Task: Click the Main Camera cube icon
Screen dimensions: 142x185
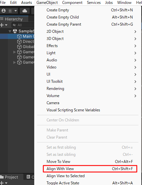Action: [19, 36]
